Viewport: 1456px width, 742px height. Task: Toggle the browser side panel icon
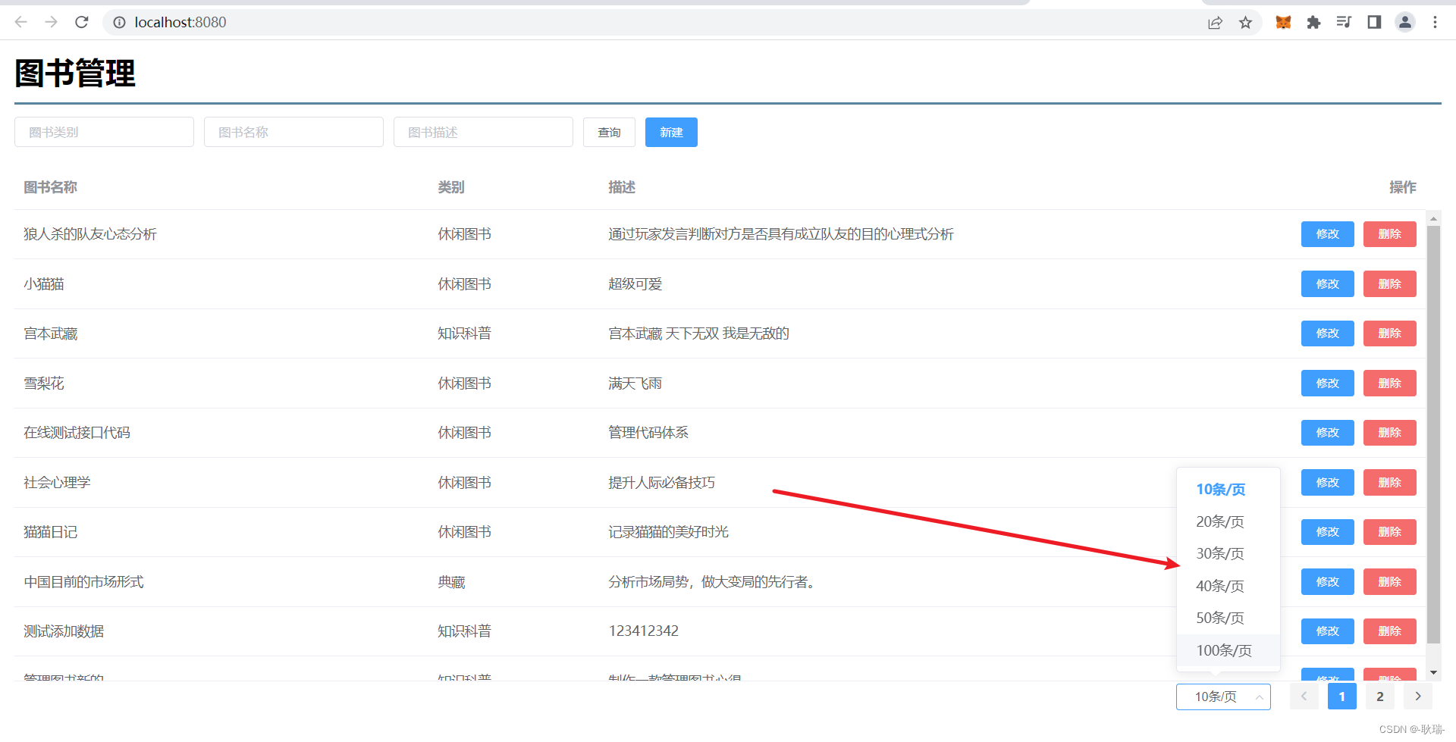[1374, 22]
